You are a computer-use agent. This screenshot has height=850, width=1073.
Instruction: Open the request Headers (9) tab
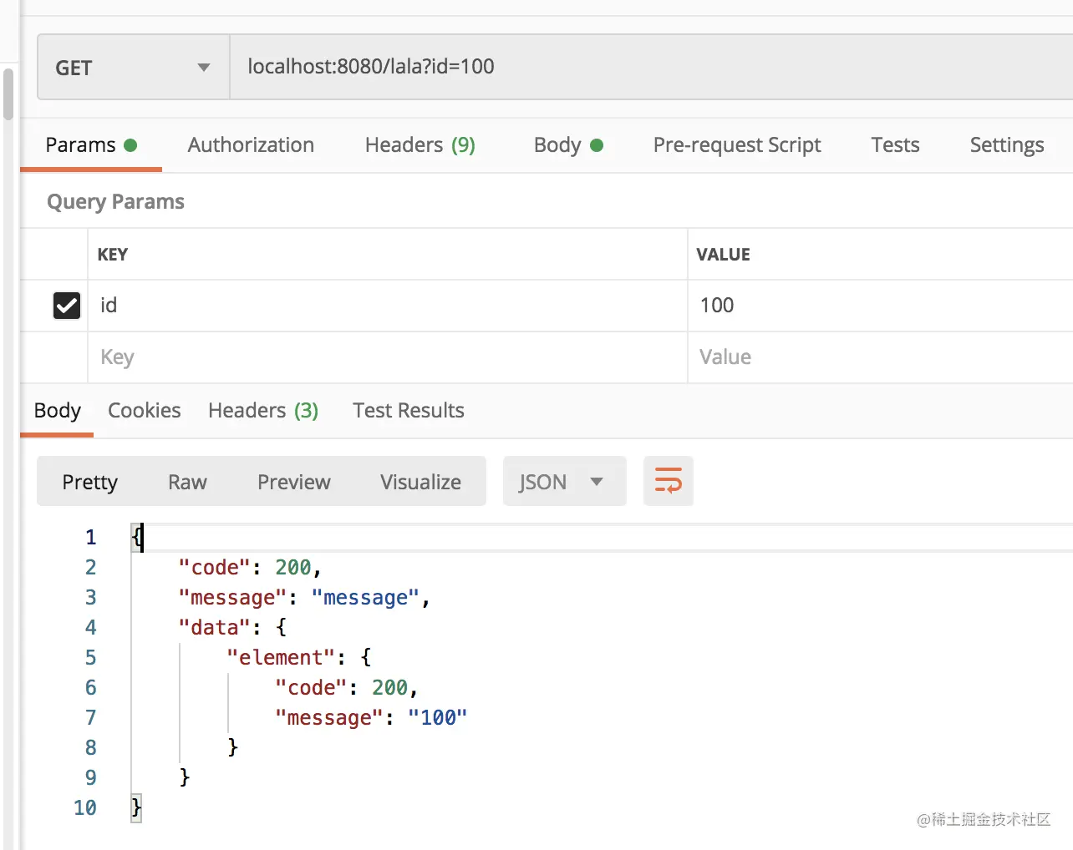(x=420, y=145)
